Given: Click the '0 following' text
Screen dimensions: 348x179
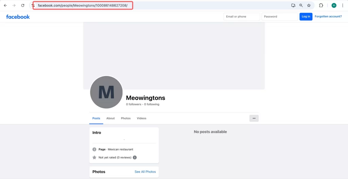Looking at the screenshot, I should (152, 104).
